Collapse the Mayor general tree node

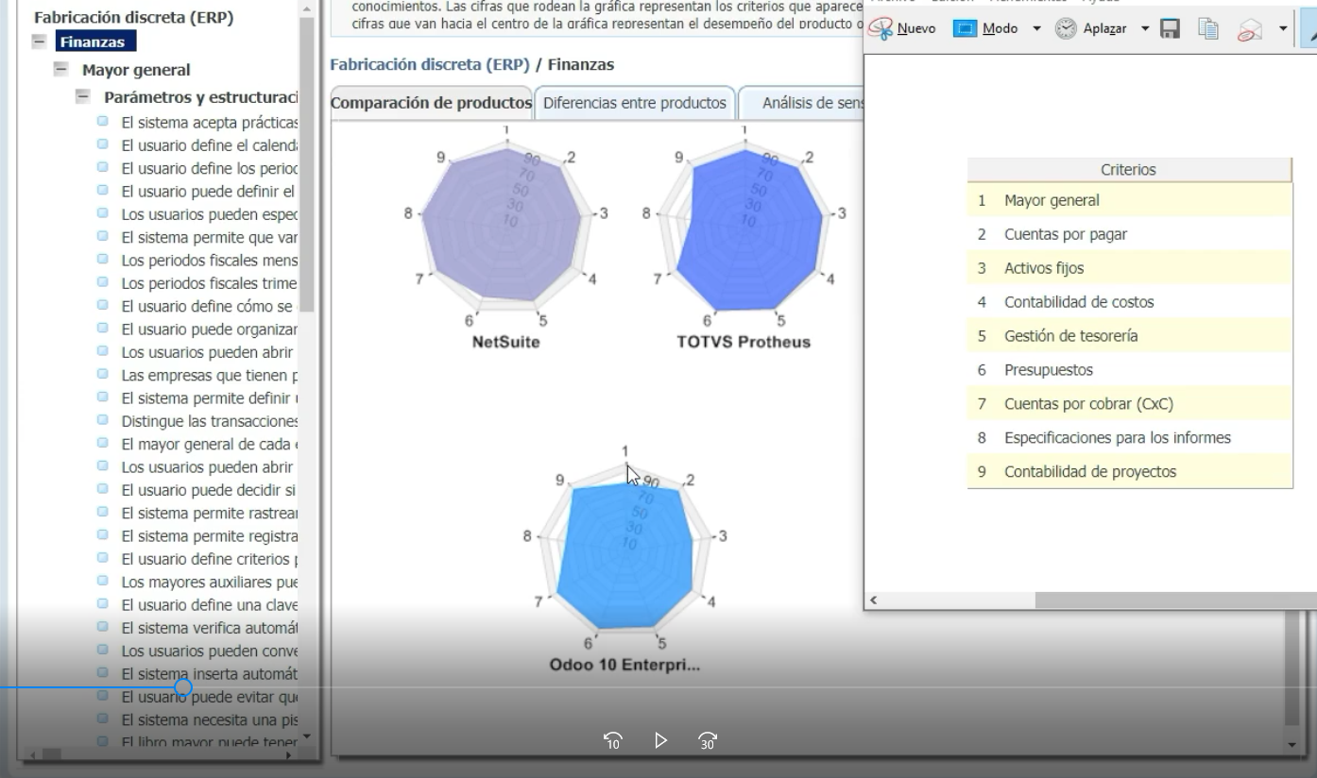tap(61, 69)
